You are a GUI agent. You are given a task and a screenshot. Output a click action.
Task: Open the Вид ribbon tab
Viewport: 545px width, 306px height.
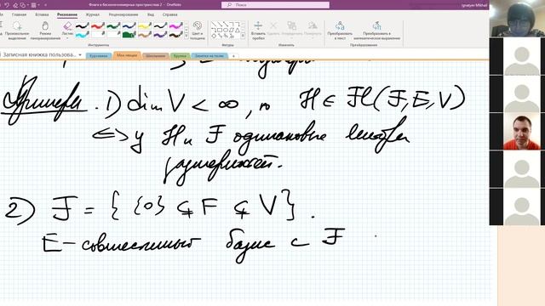pos(151,14)
